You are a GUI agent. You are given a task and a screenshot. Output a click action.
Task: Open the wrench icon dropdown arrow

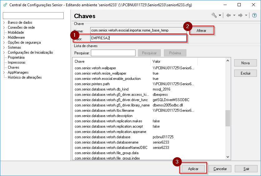pos(220,16)
